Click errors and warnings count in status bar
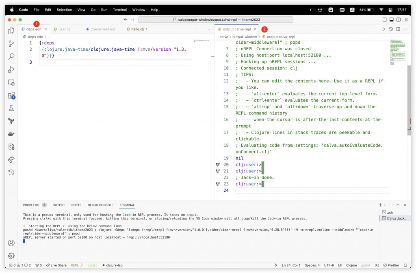The image size is (416, 273). (20, 265)
